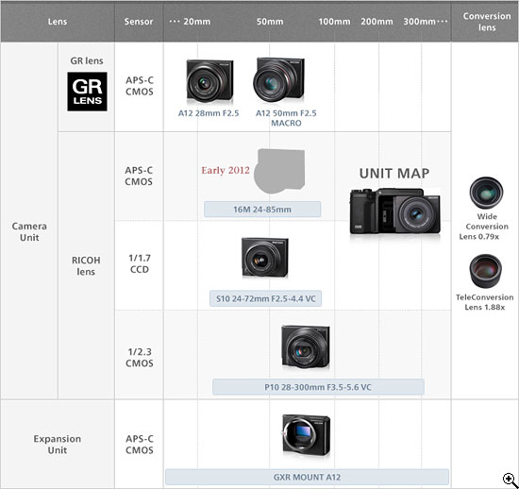This screenshot has height=489, width=519.
Task: Click the S10 camera unit image
Action: tap(265, 258)
